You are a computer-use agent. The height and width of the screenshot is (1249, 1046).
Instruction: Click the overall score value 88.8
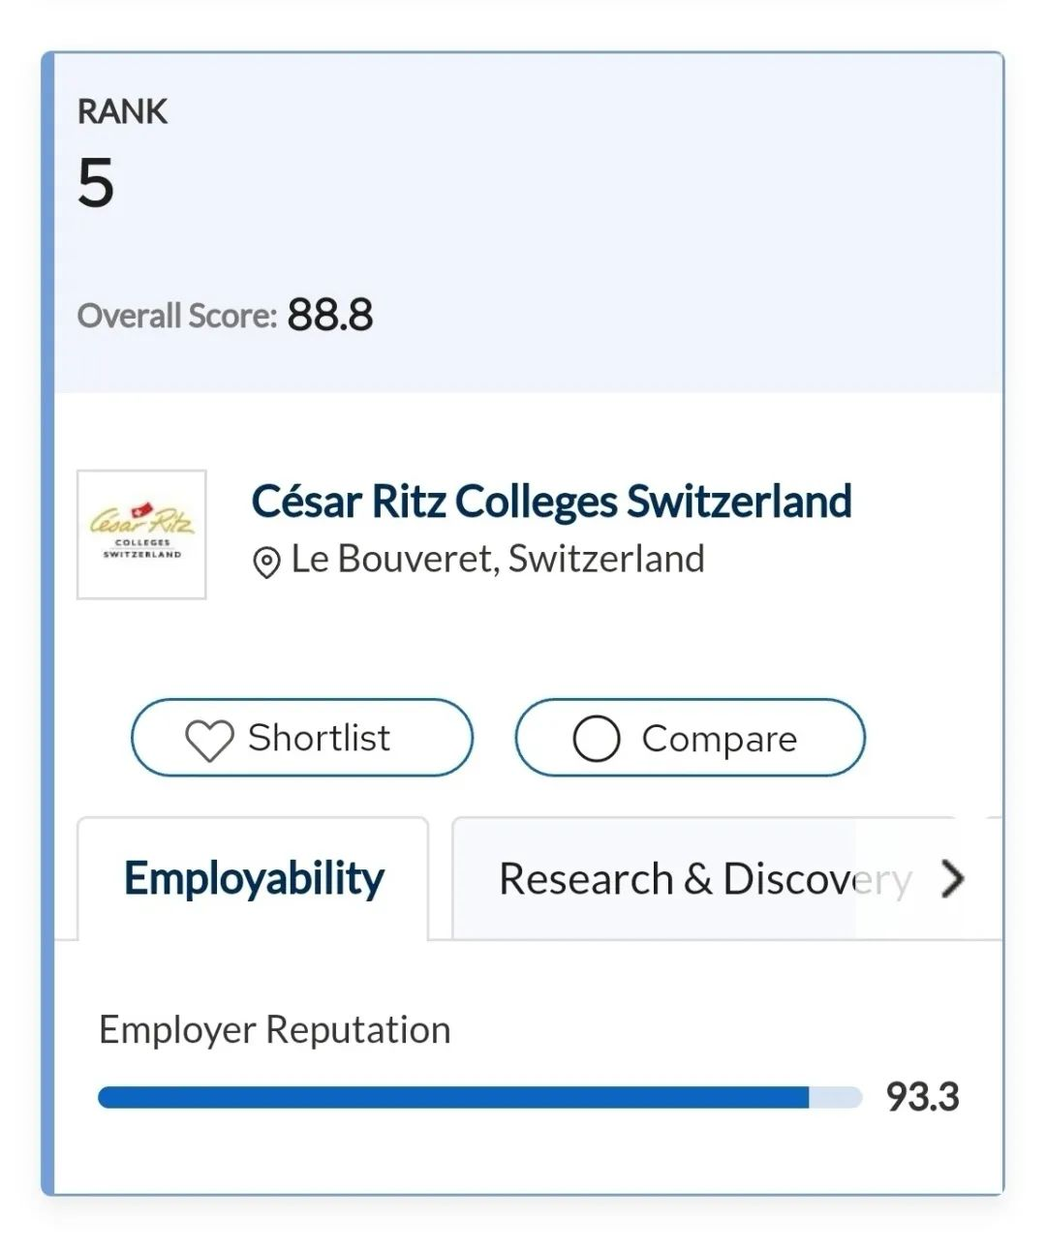pos(330,316)
